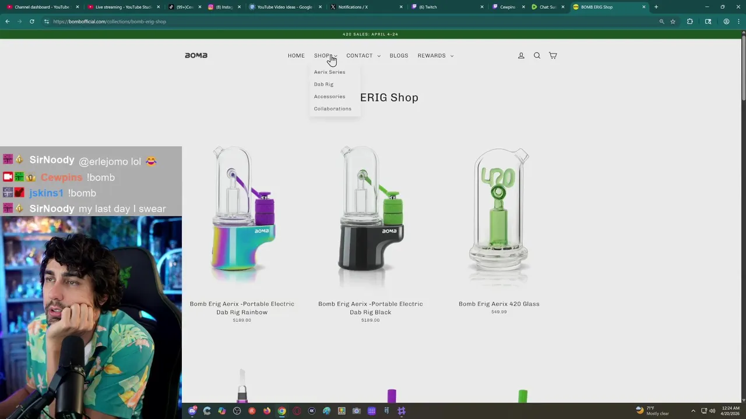Open Google Chrome taskbar icon
Viewport: 746px width, 419px height.
[281, 411]
